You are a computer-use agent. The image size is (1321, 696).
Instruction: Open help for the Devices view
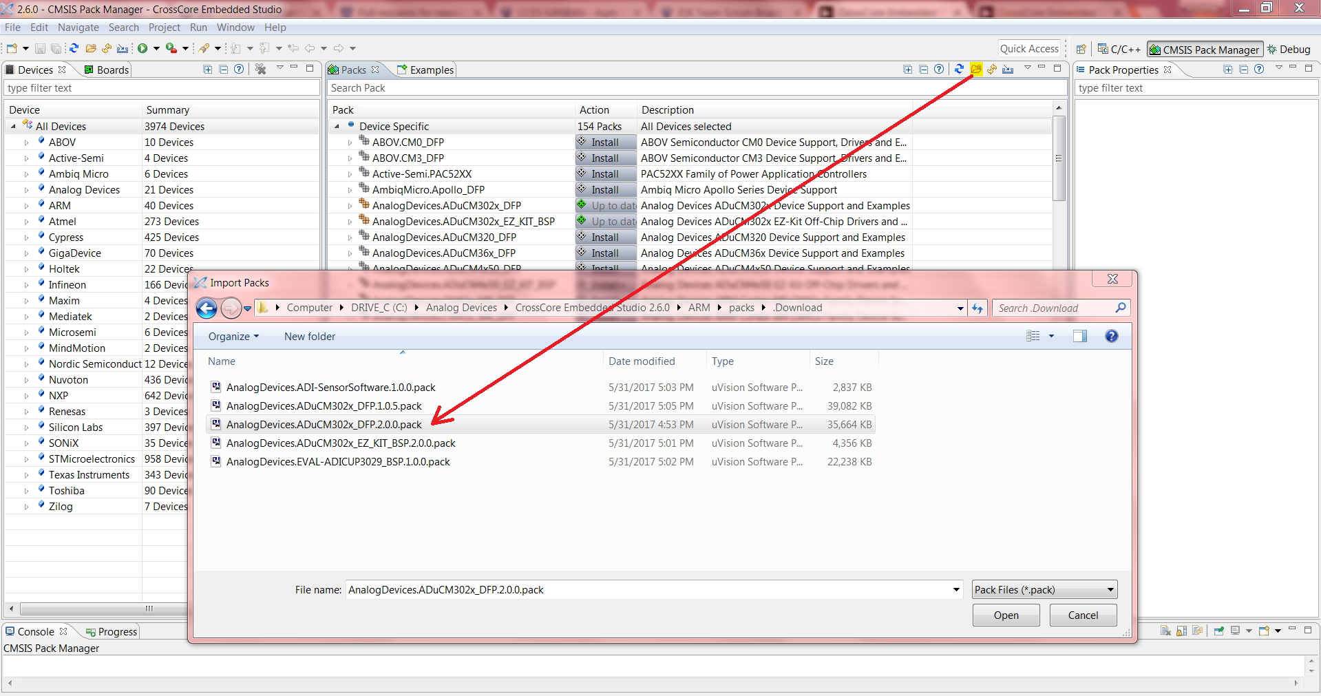238,70
